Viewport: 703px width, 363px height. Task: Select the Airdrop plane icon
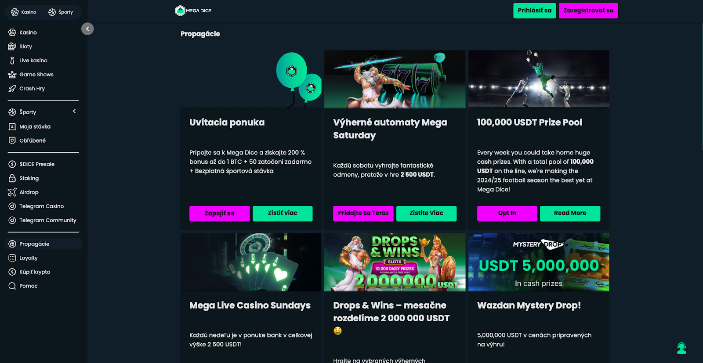[12, 192]
